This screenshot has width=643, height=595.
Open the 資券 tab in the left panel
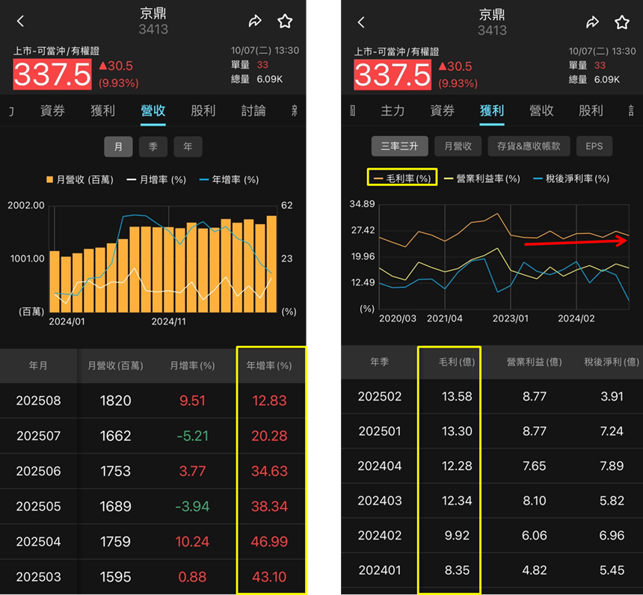coord(52,111)
